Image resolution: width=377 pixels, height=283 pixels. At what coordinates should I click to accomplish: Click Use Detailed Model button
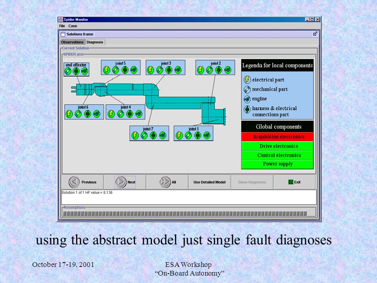tap(209, 182)
